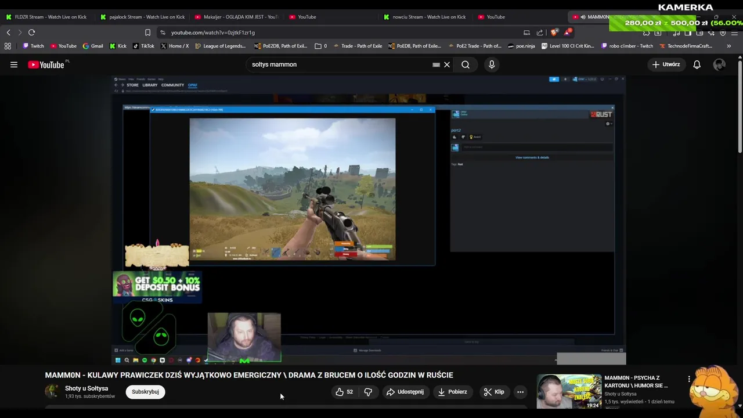Screen dimensions: 743x418
Task: Open the TikTok bookmark
Action: pyautogui.click(x=143, y=46)
